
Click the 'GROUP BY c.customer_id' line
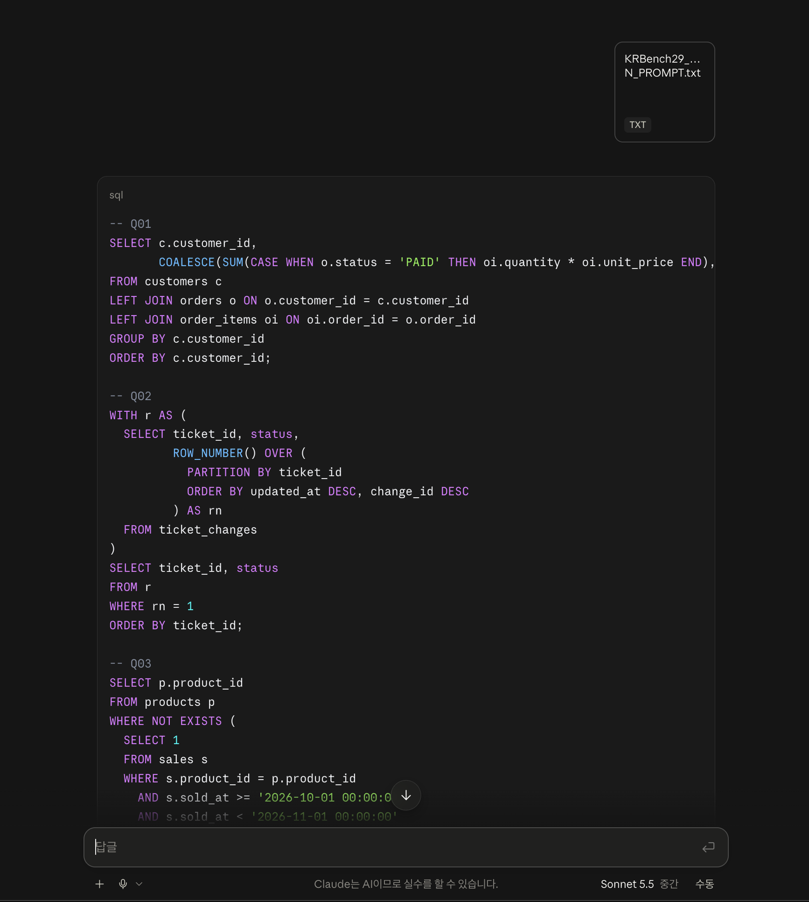(x=187, y=339)
